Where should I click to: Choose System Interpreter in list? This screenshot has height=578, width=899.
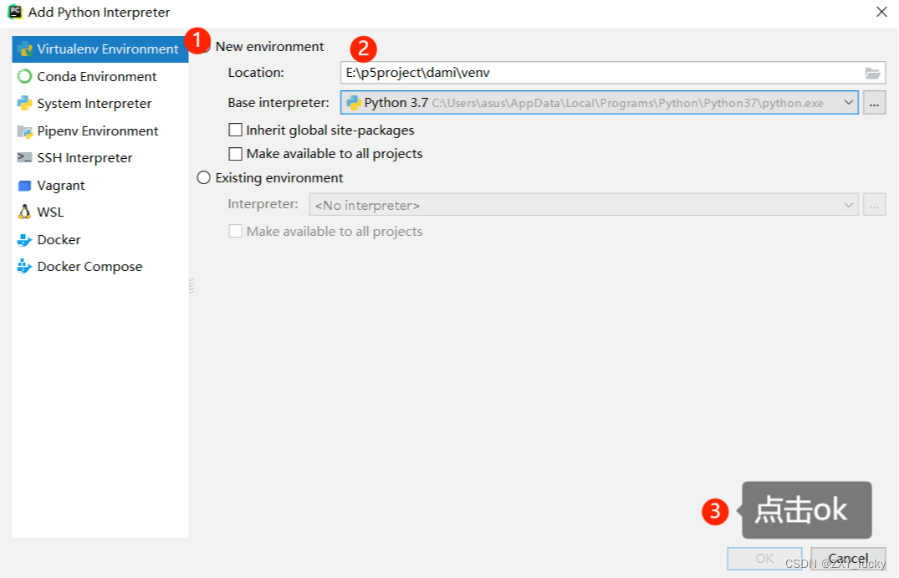pos(94,104)
